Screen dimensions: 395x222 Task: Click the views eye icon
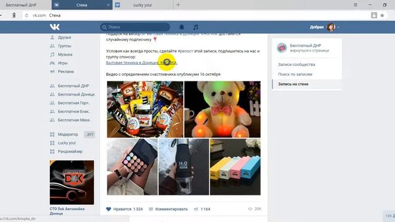point(250,209)
